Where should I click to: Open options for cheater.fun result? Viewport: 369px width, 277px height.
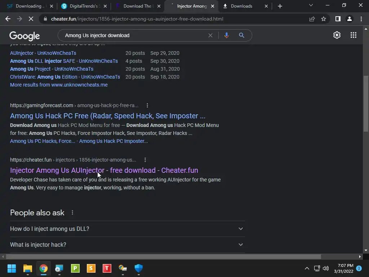pyautogui.click(x=145, y=160)
